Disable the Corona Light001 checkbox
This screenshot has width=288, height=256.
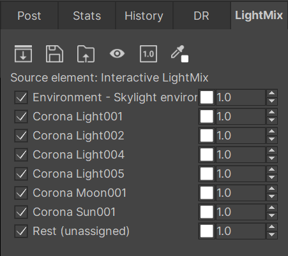click(x=21, y=117)
